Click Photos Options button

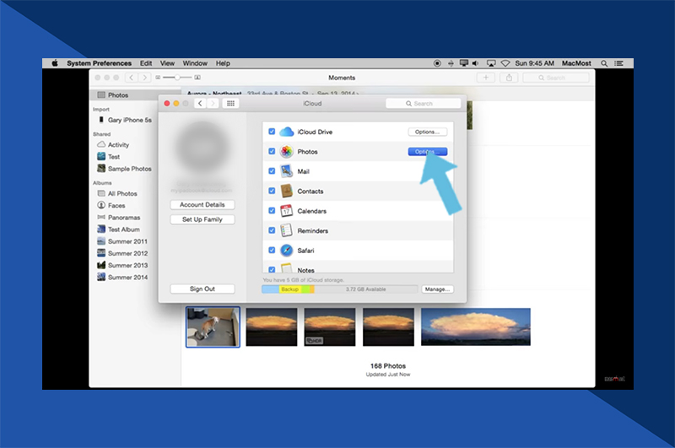click(428, 152)
